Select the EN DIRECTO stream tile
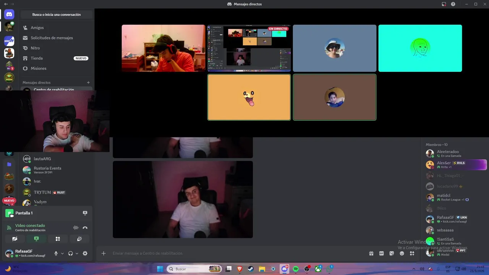Screen dimensions: 489x275 249,48
